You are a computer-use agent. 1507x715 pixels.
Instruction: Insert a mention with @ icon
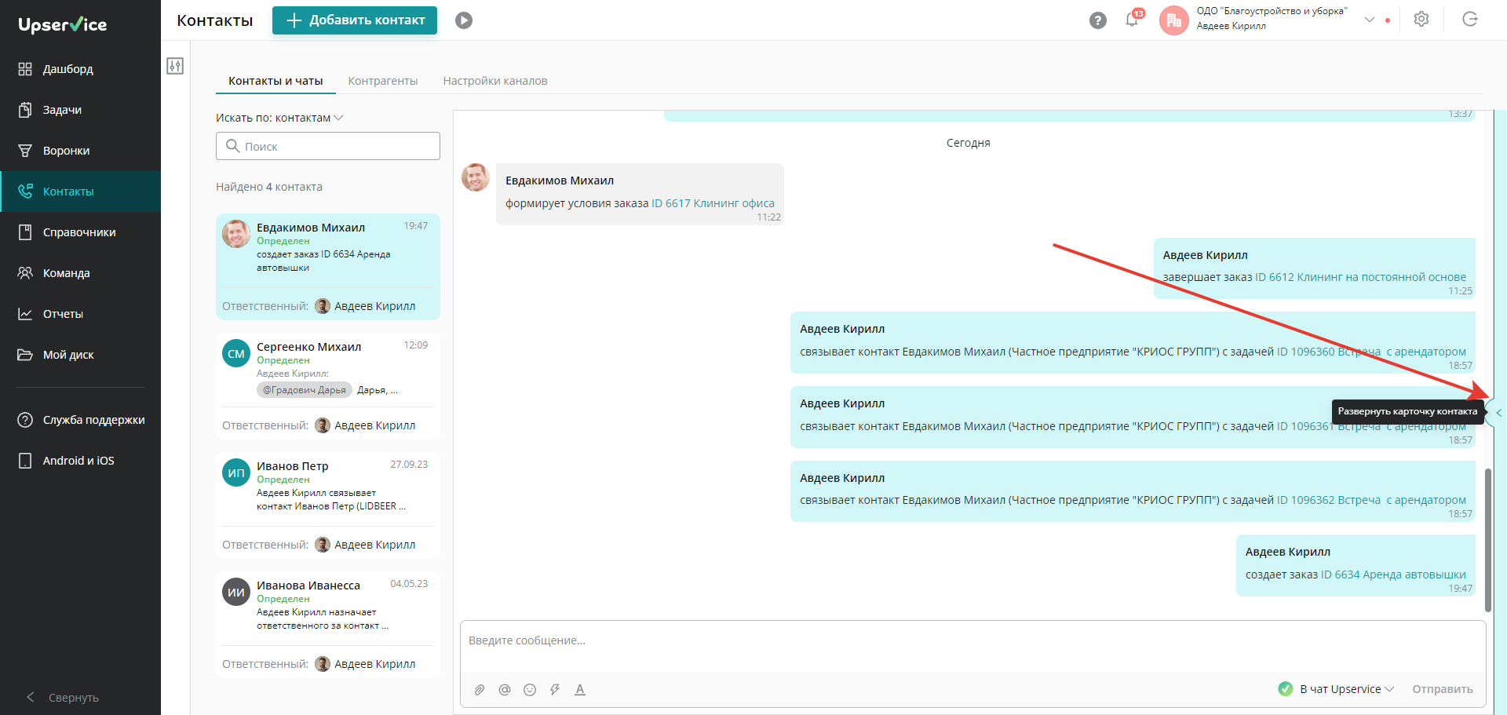click(x=505, y=690)
